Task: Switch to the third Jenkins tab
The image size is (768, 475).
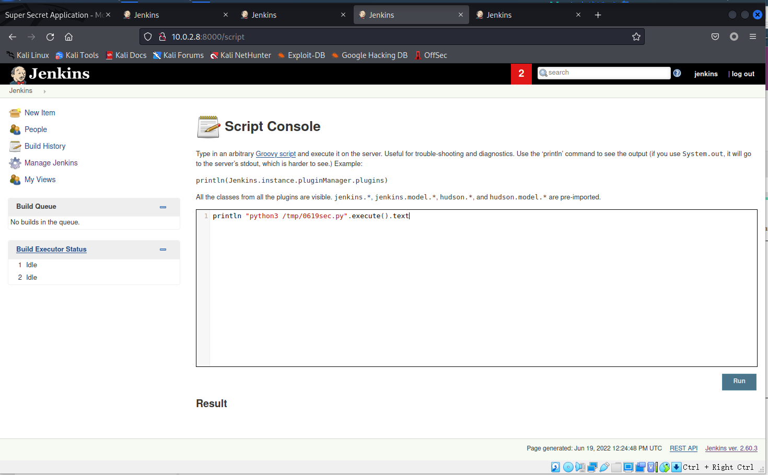Action: pos(411,15)
